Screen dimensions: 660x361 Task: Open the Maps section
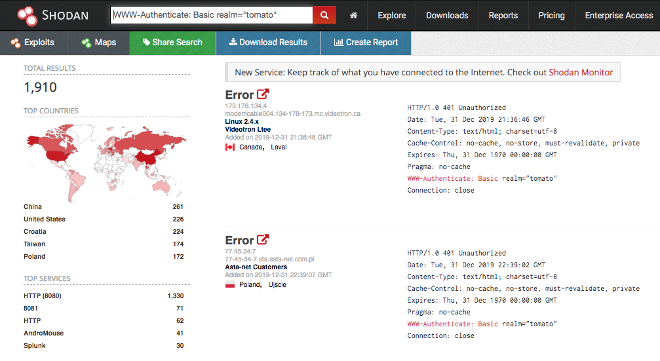pos(99,43)
